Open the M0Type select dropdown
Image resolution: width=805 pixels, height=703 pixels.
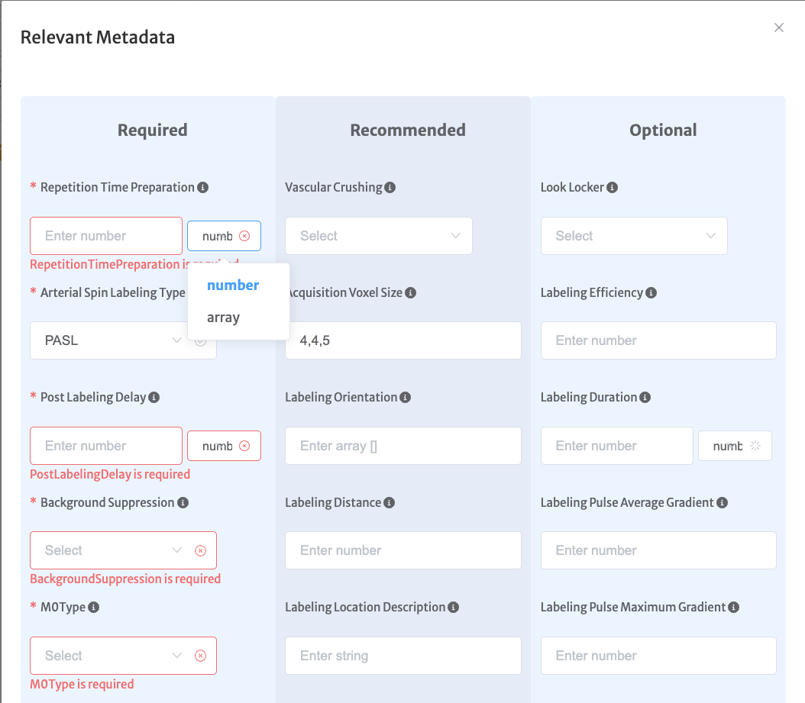pyautogui.click(x=123, y=656)
